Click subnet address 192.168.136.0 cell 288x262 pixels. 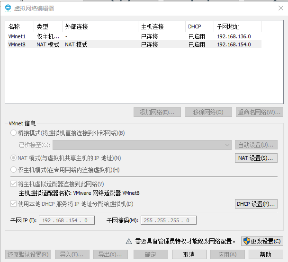click(x=234, y=36)
